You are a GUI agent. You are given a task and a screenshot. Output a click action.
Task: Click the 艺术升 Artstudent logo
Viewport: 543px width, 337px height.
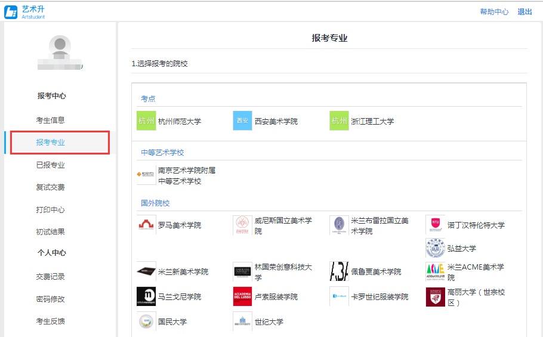click(25, 11)
